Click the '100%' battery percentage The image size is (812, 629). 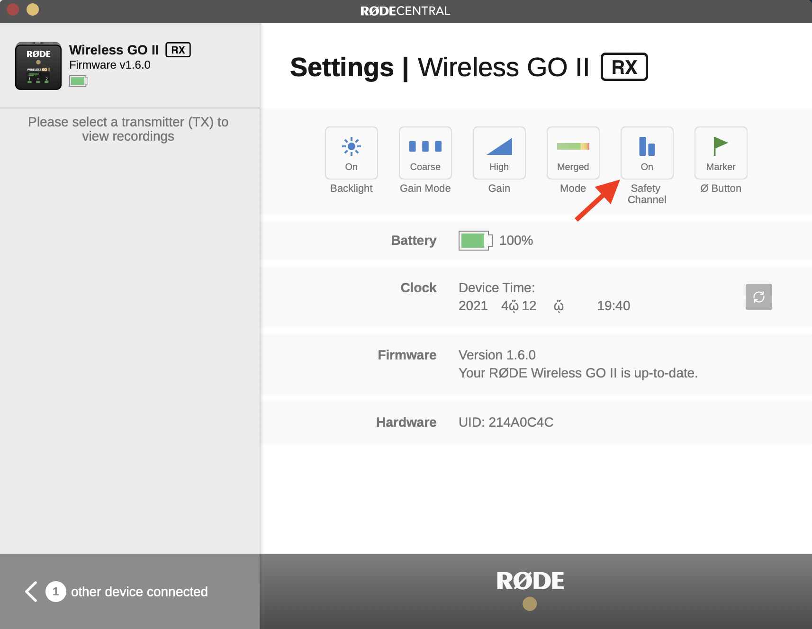(516, 241)
